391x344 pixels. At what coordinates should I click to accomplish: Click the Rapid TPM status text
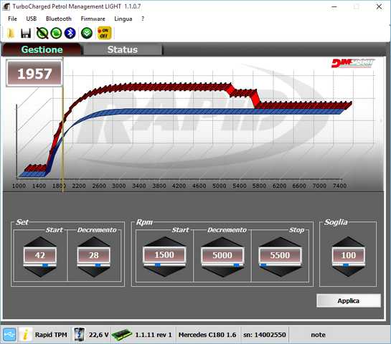click(51, 335)
